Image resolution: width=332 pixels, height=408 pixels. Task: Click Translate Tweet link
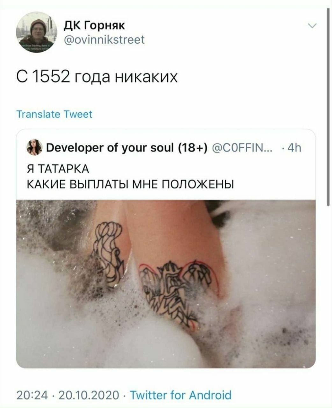(54, 114)
